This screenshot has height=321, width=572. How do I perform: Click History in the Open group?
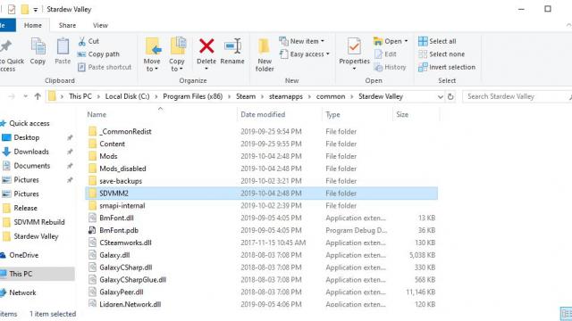point(390,67)
